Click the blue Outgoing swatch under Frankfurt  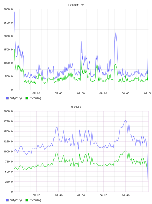point(7,98)
